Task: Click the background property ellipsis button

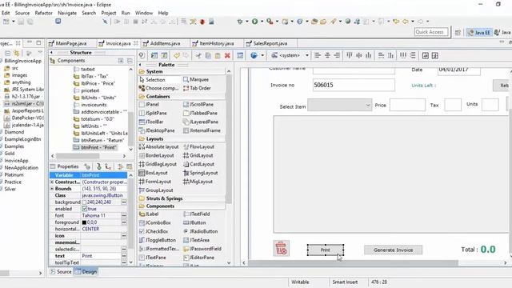Action: pos(124,202)
